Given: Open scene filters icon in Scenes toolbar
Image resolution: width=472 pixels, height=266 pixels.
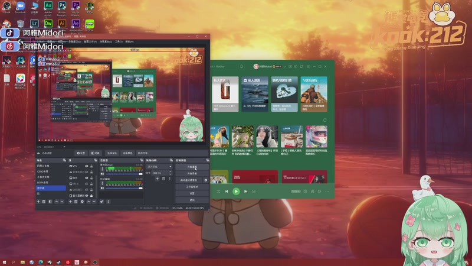Looking at the screenshot, I should point(50,202).
